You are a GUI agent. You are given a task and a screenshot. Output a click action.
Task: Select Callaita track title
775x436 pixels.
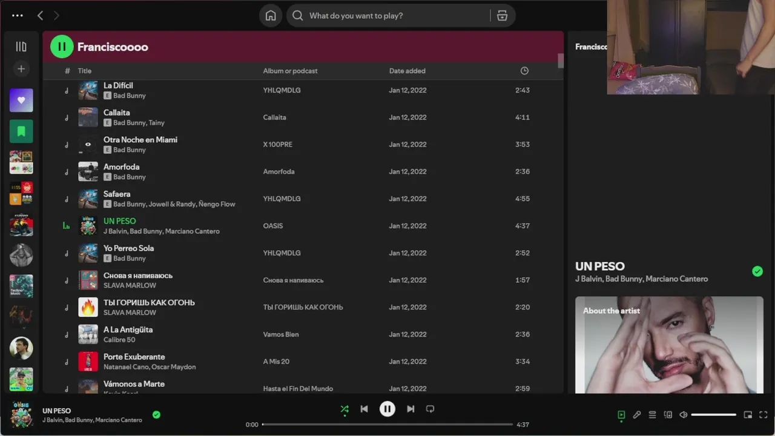(117, 113)
